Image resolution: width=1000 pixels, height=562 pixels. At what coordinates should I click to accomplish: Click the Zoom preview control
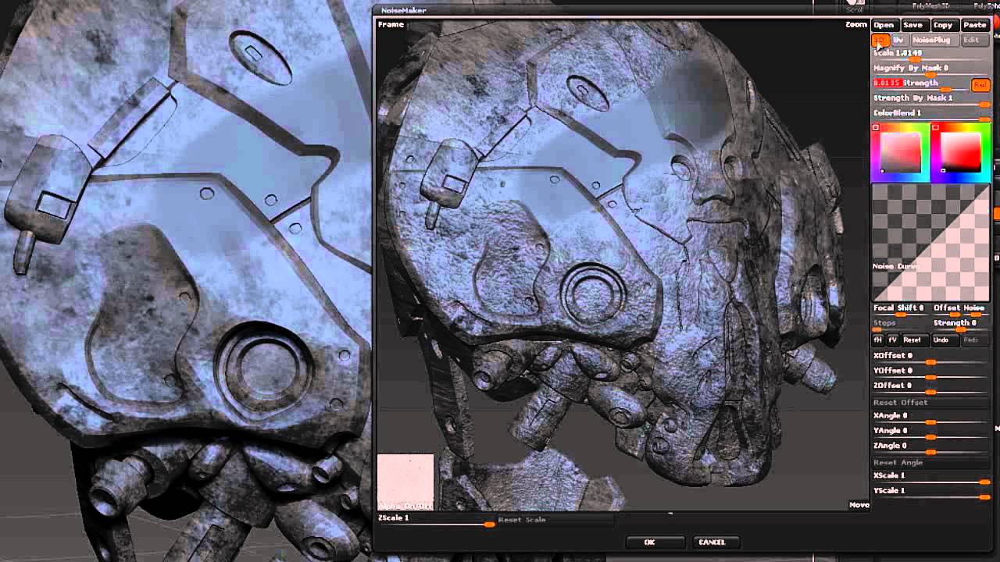pos(856,25)
